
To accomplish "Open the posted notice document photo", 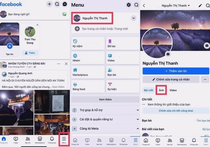I will point(52,102).
